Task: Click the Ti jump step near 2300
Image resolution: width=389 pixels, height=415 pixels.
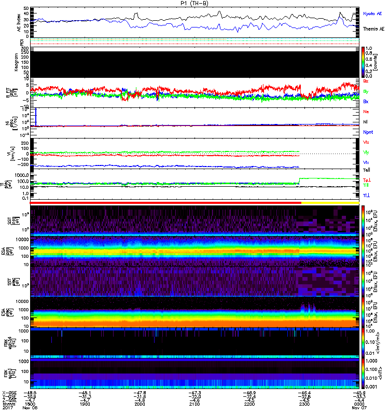Action: coord(299,181)
